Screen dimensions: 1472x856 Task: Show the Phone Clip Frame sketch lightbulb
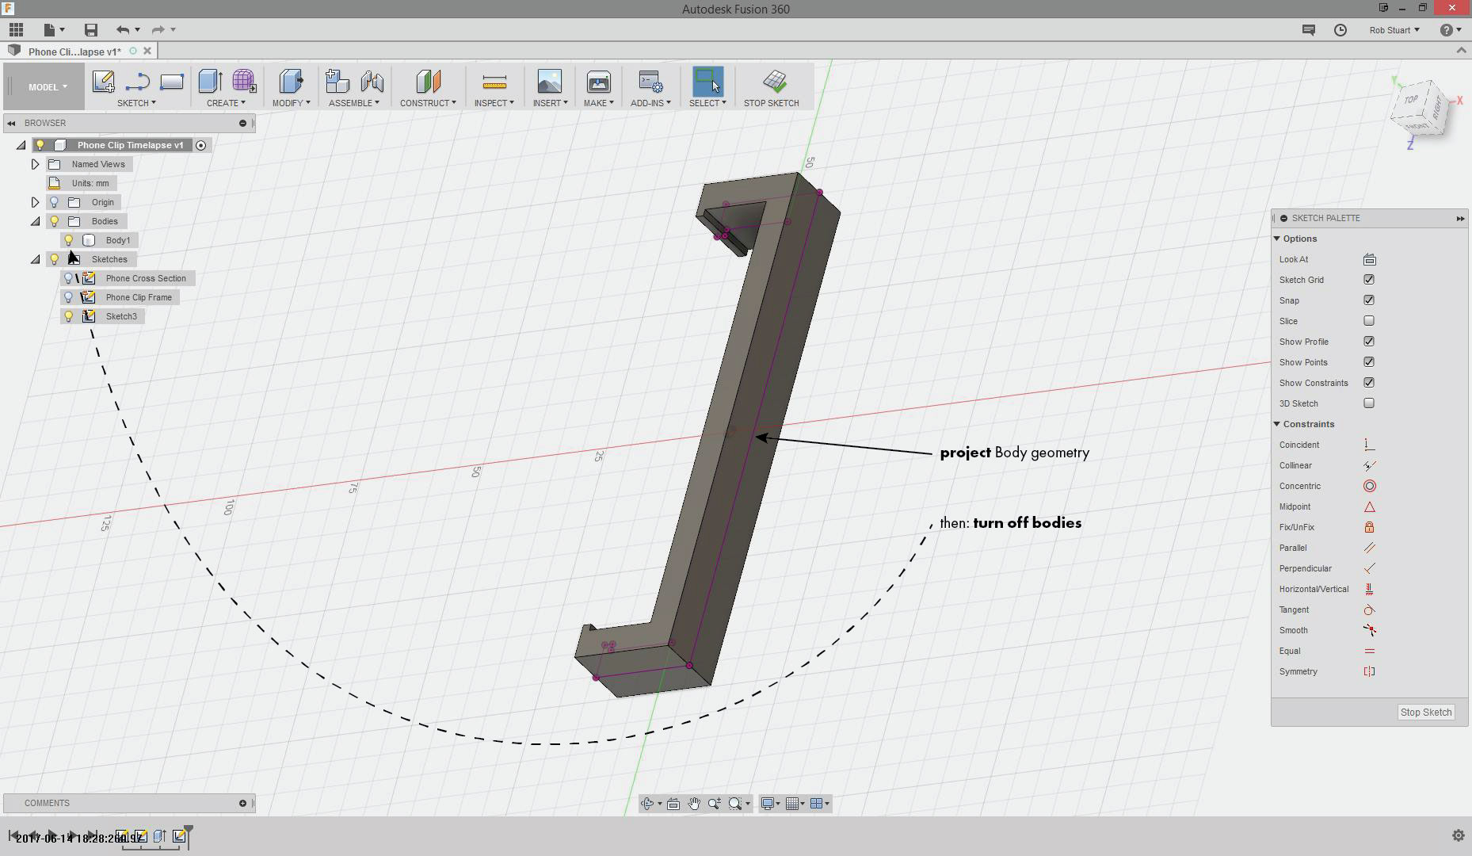pos(69,297)
